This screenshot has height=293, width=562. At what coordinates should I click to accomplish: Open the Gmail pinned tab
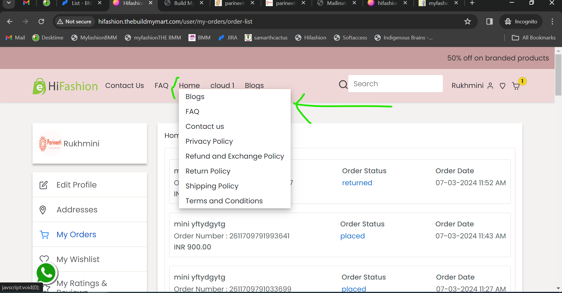pos(26,3)
